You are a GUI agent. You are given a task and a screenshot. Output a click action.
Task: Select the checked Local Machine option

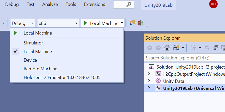tap(67, 51)
